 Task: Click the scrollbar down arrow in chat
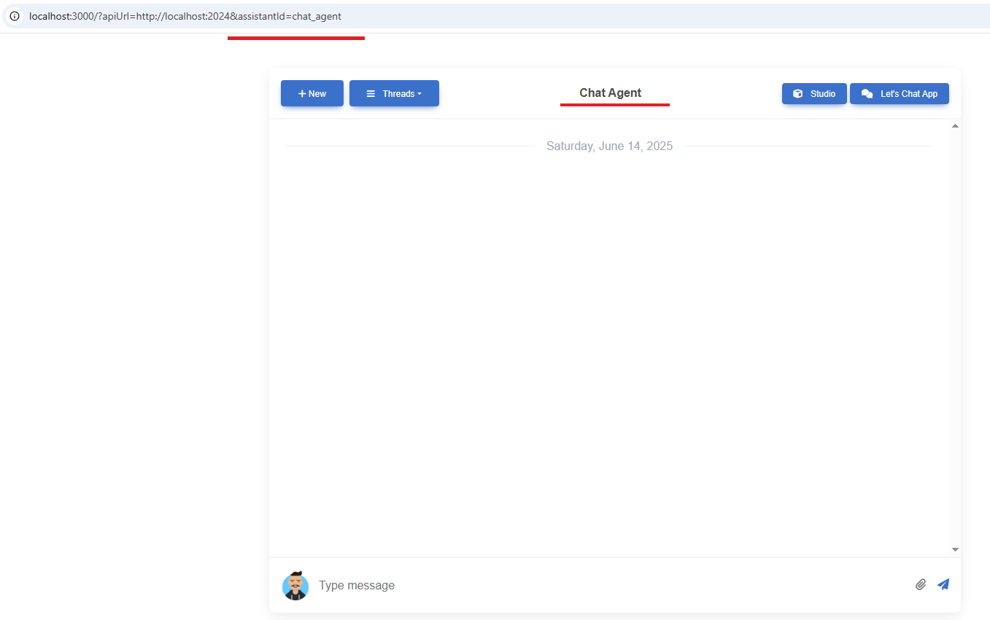point(955,549)
